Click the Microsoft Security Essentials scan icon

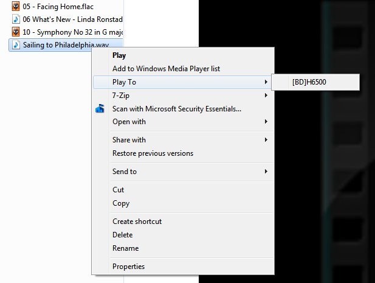[100, 109]
